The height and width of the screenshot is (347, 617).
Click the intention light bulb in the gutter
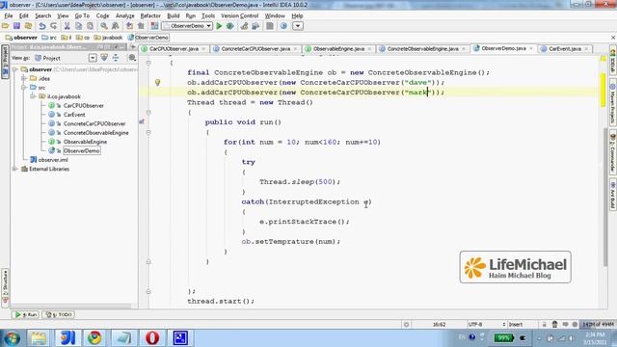point(157,82)
